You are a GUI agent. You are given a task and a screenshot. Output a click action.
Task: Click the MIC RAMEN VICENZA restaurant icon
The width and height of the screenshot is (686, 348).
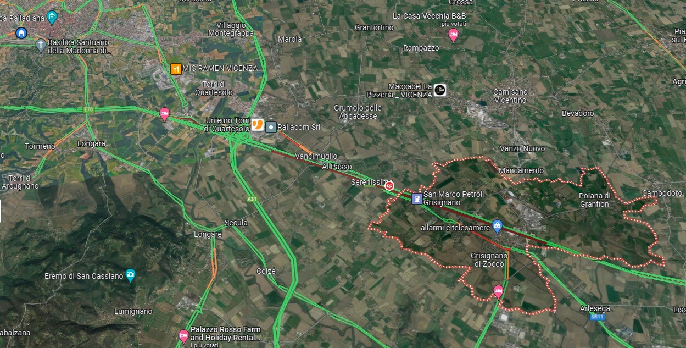click(176, 69)
